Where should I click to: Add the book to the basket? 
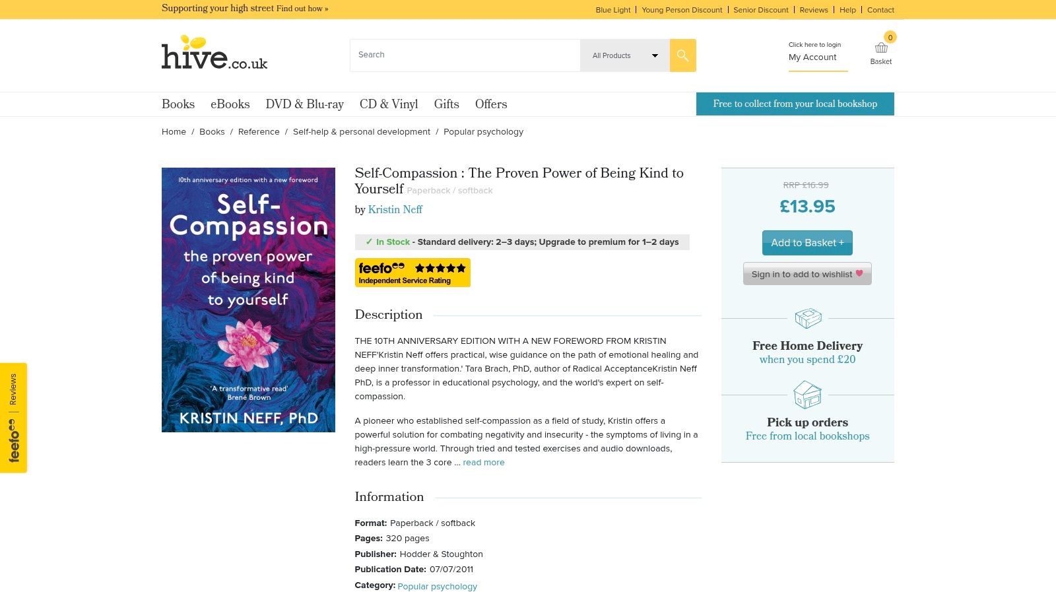point(807,242)
